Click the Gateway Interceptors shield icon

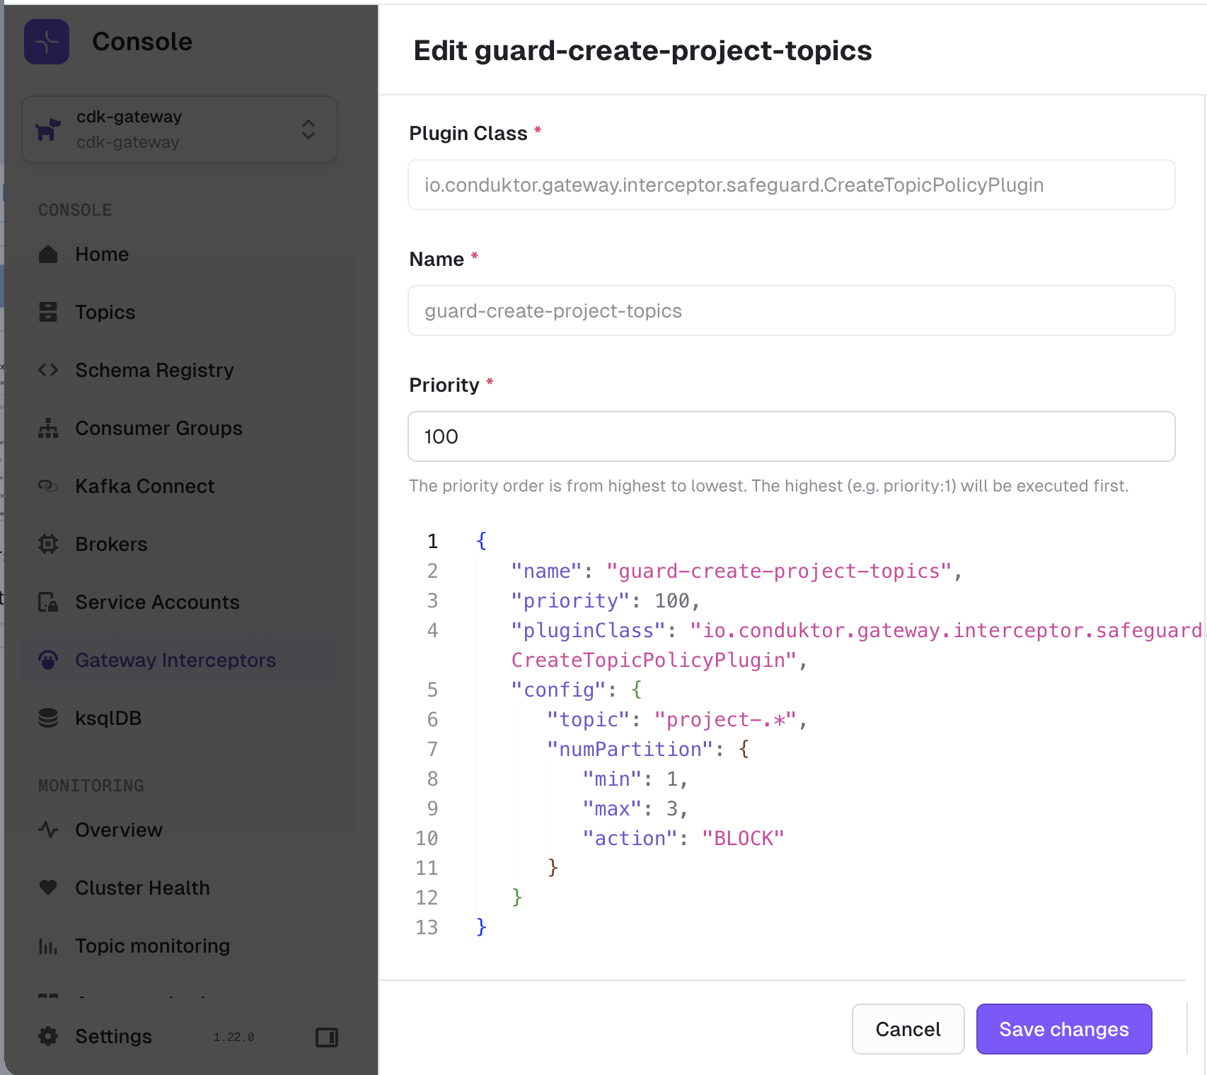tap(47, 660)
